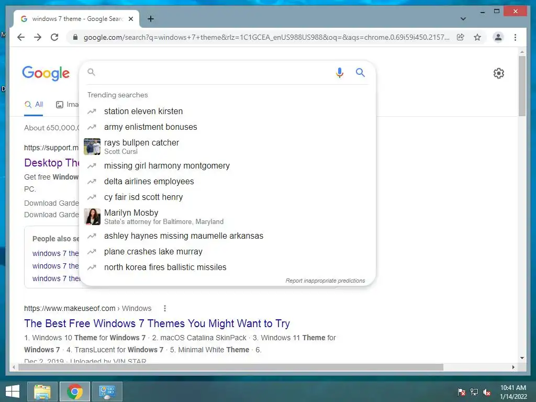This screenshot has width=536, height=402.
Task: Open the Windows Start menu
Action: (13, 392)
